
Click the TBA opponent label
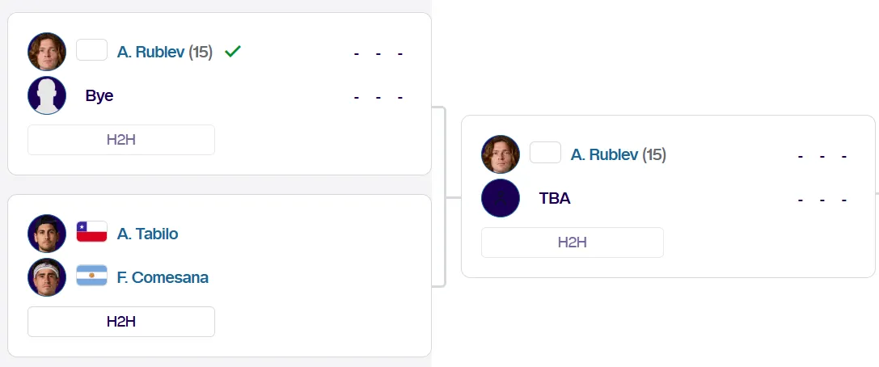pos(555,198)
